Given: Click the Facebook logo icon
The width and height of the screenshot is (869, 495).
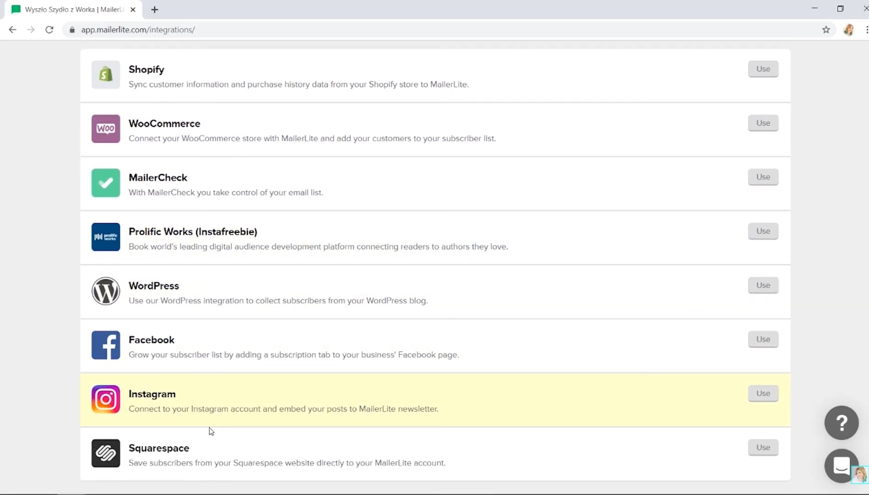Looking at the screenshot, I should pos(106,345).
